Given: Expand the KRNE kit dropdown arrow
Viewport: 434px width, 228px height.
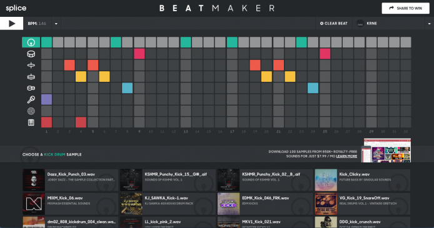Looking at the screenshot, I should [x=429, y=24].
